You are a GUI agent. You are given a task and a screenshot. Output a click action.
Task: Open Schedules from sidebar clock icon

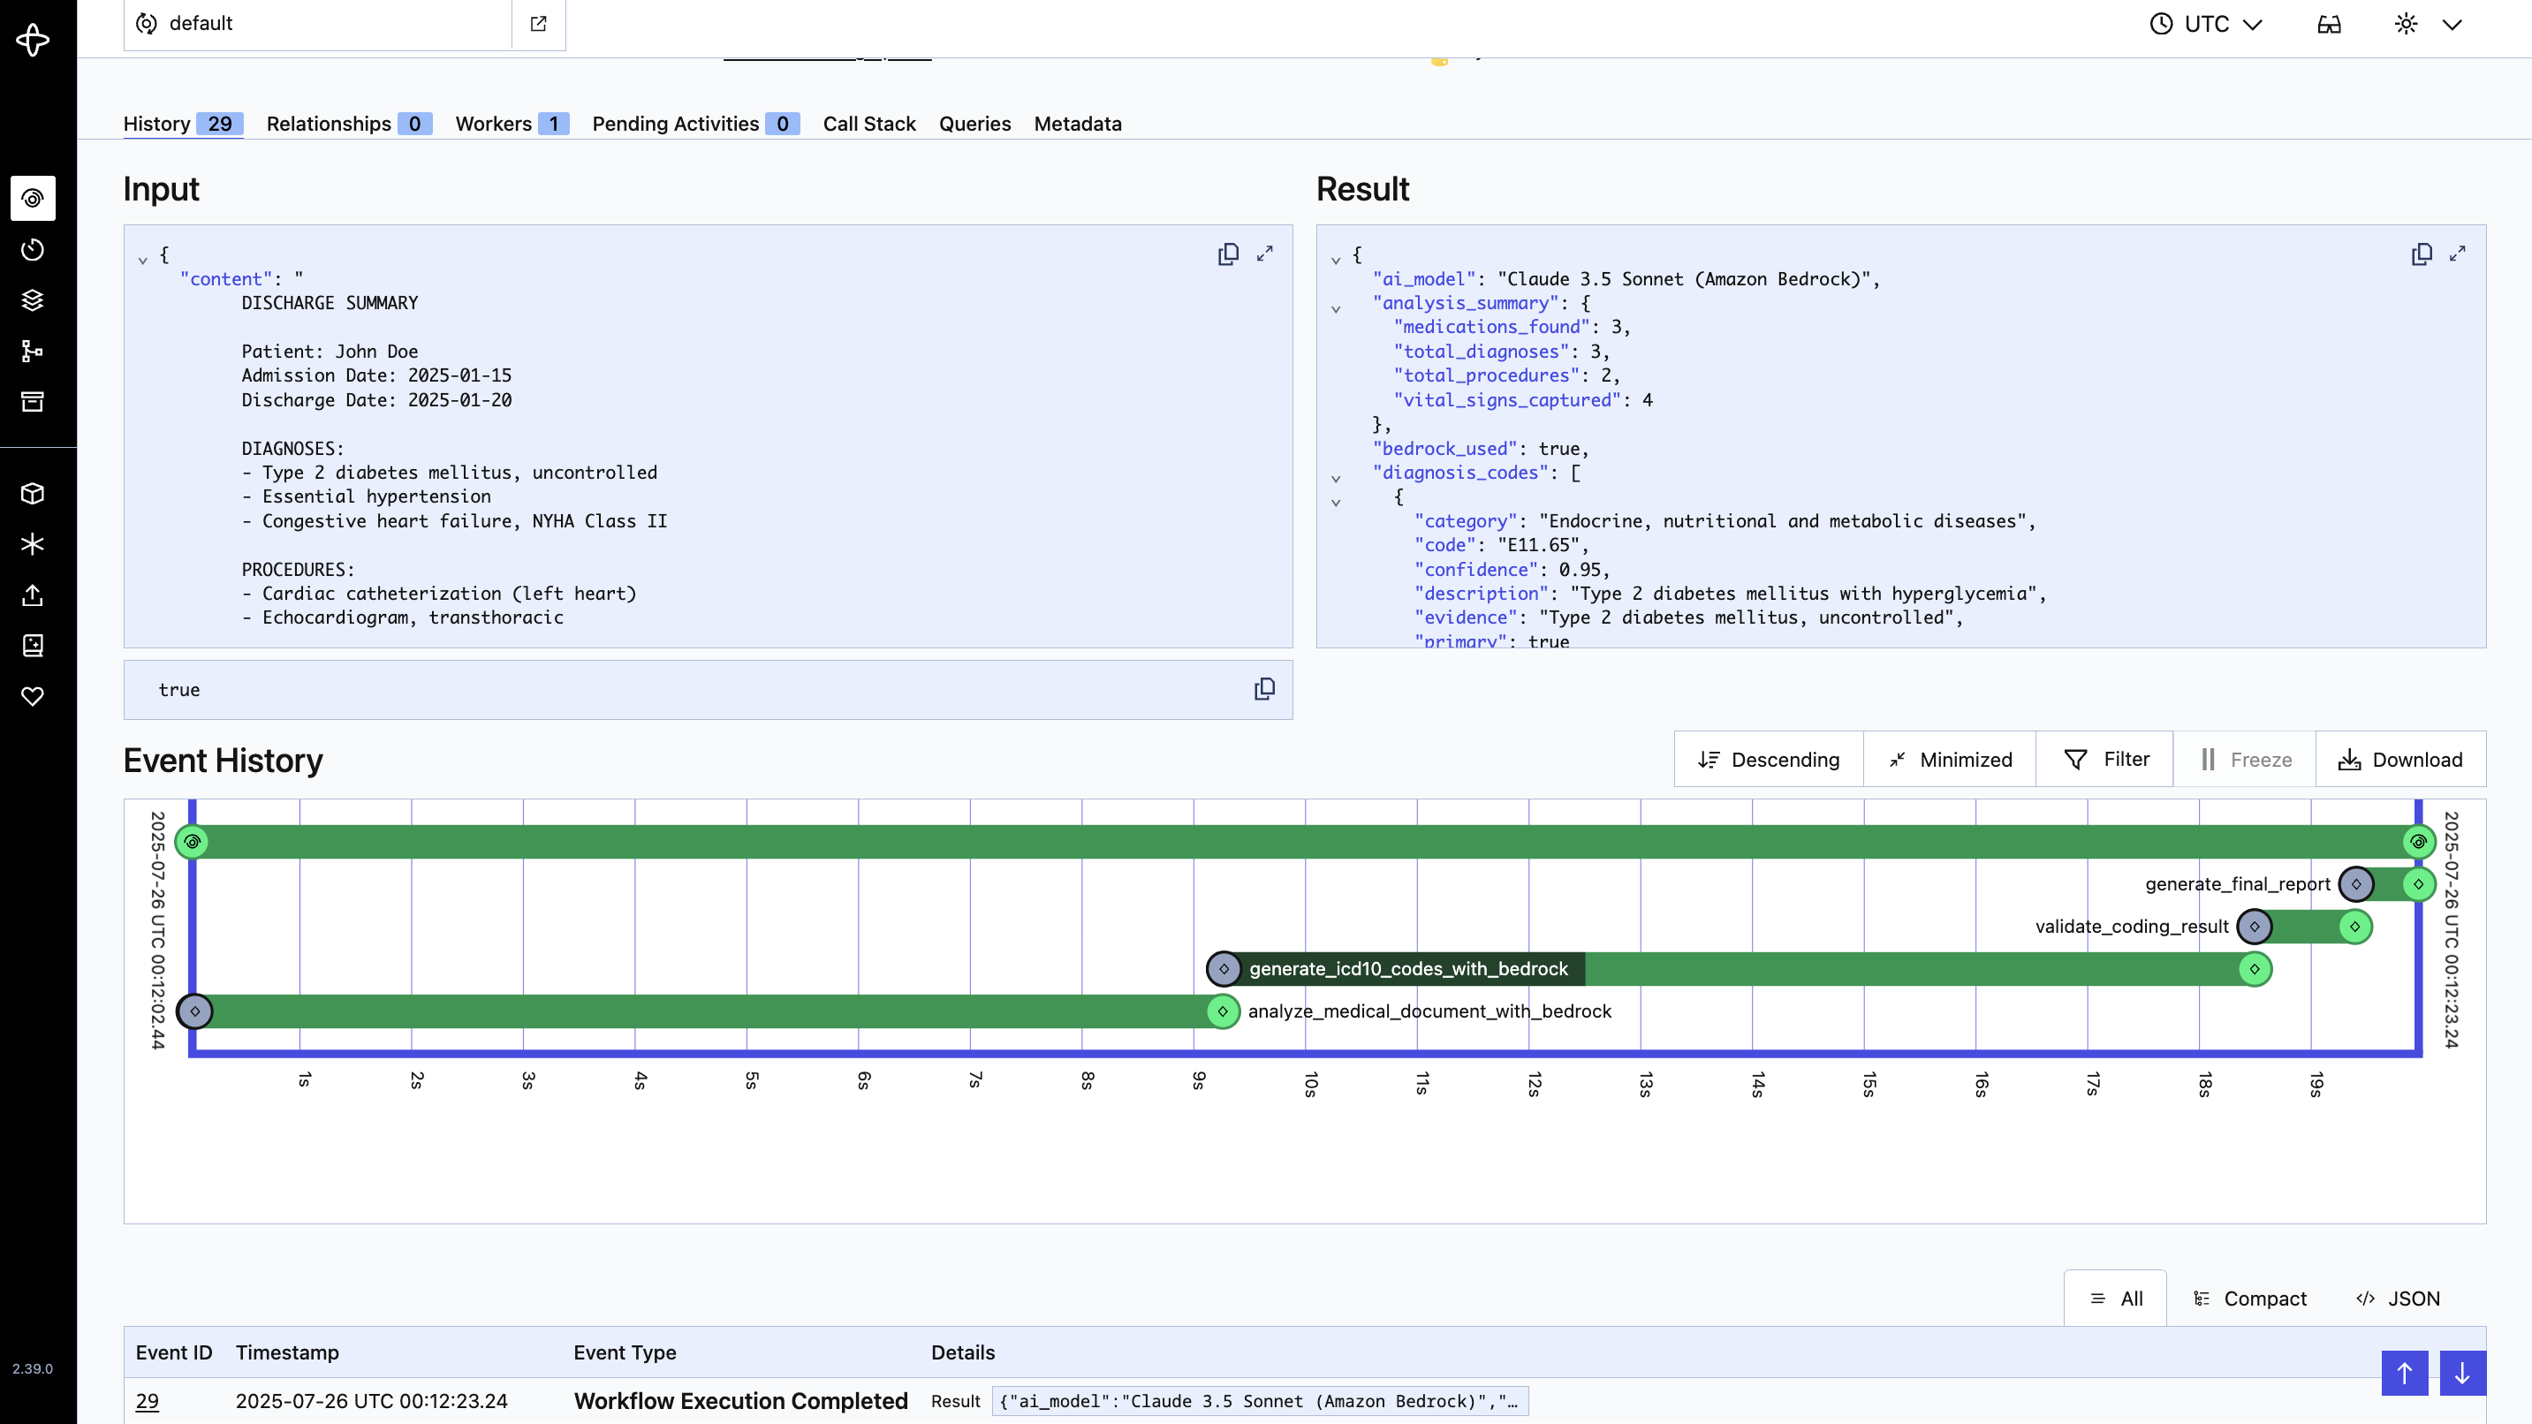point(33,250)
